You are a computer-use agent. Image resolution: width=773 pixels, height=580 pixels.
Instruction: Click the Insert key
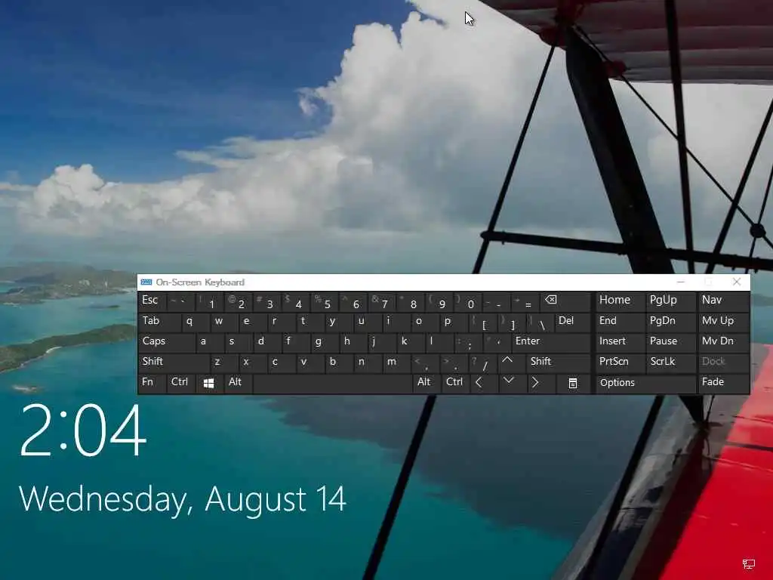click(621, 342)
